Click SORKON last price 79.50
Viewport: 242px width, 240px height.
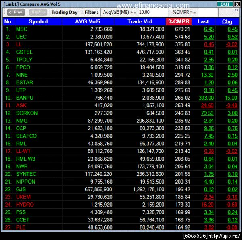[207, 113]
